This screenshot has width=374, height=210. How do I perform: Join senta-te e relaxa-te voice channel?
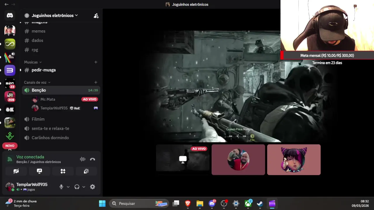(x=61, y=128)
